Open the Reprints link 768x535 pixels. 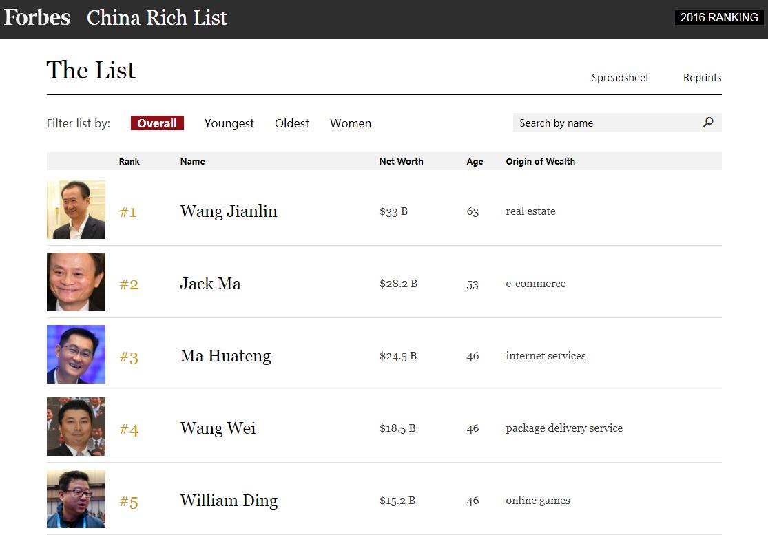tap(702, 78)
